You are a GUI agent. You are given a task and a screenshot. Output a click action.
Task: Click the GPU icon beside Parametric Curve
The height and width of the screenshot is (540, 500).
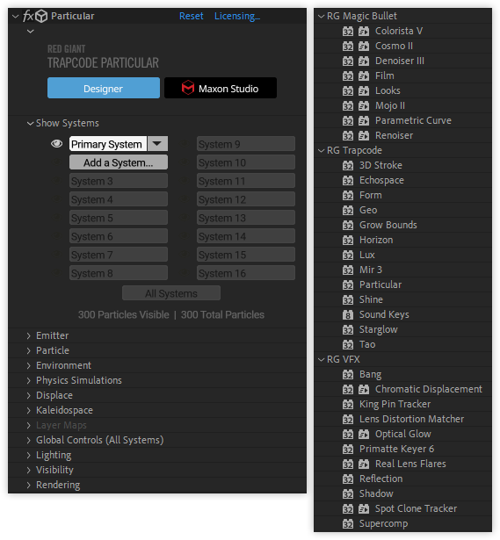tap(363, 121)
